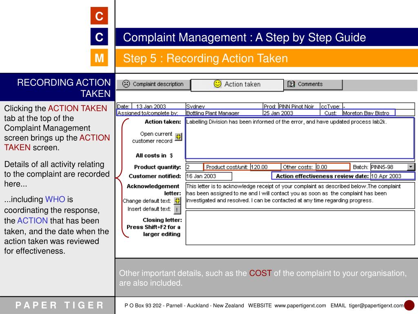Click the ccType field
This screenshot has width=418, height=314.
click(x=378, y=106)
